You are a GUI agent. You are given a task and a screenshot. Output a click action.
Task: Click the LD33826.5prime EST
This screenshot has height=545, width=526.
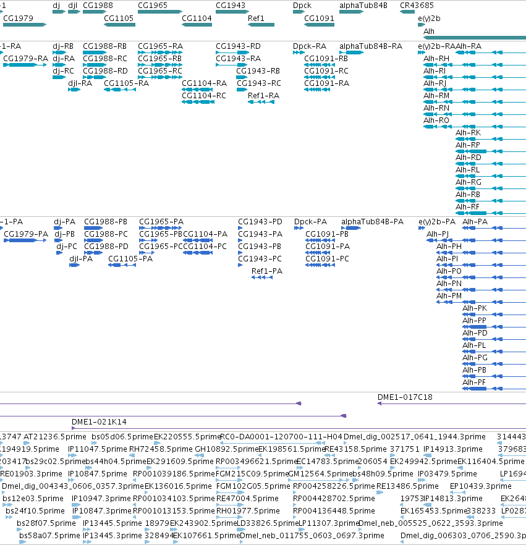coord(241,530)
